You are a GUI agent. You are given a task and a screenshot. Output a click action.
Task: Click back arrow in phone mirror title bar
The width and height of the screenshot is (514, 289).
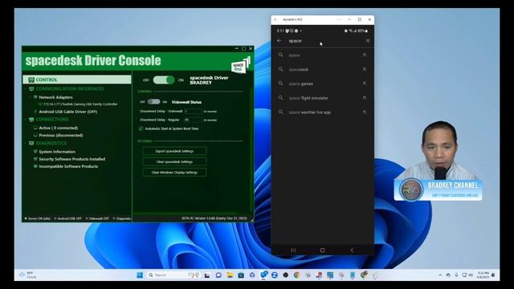coord(275,19)
